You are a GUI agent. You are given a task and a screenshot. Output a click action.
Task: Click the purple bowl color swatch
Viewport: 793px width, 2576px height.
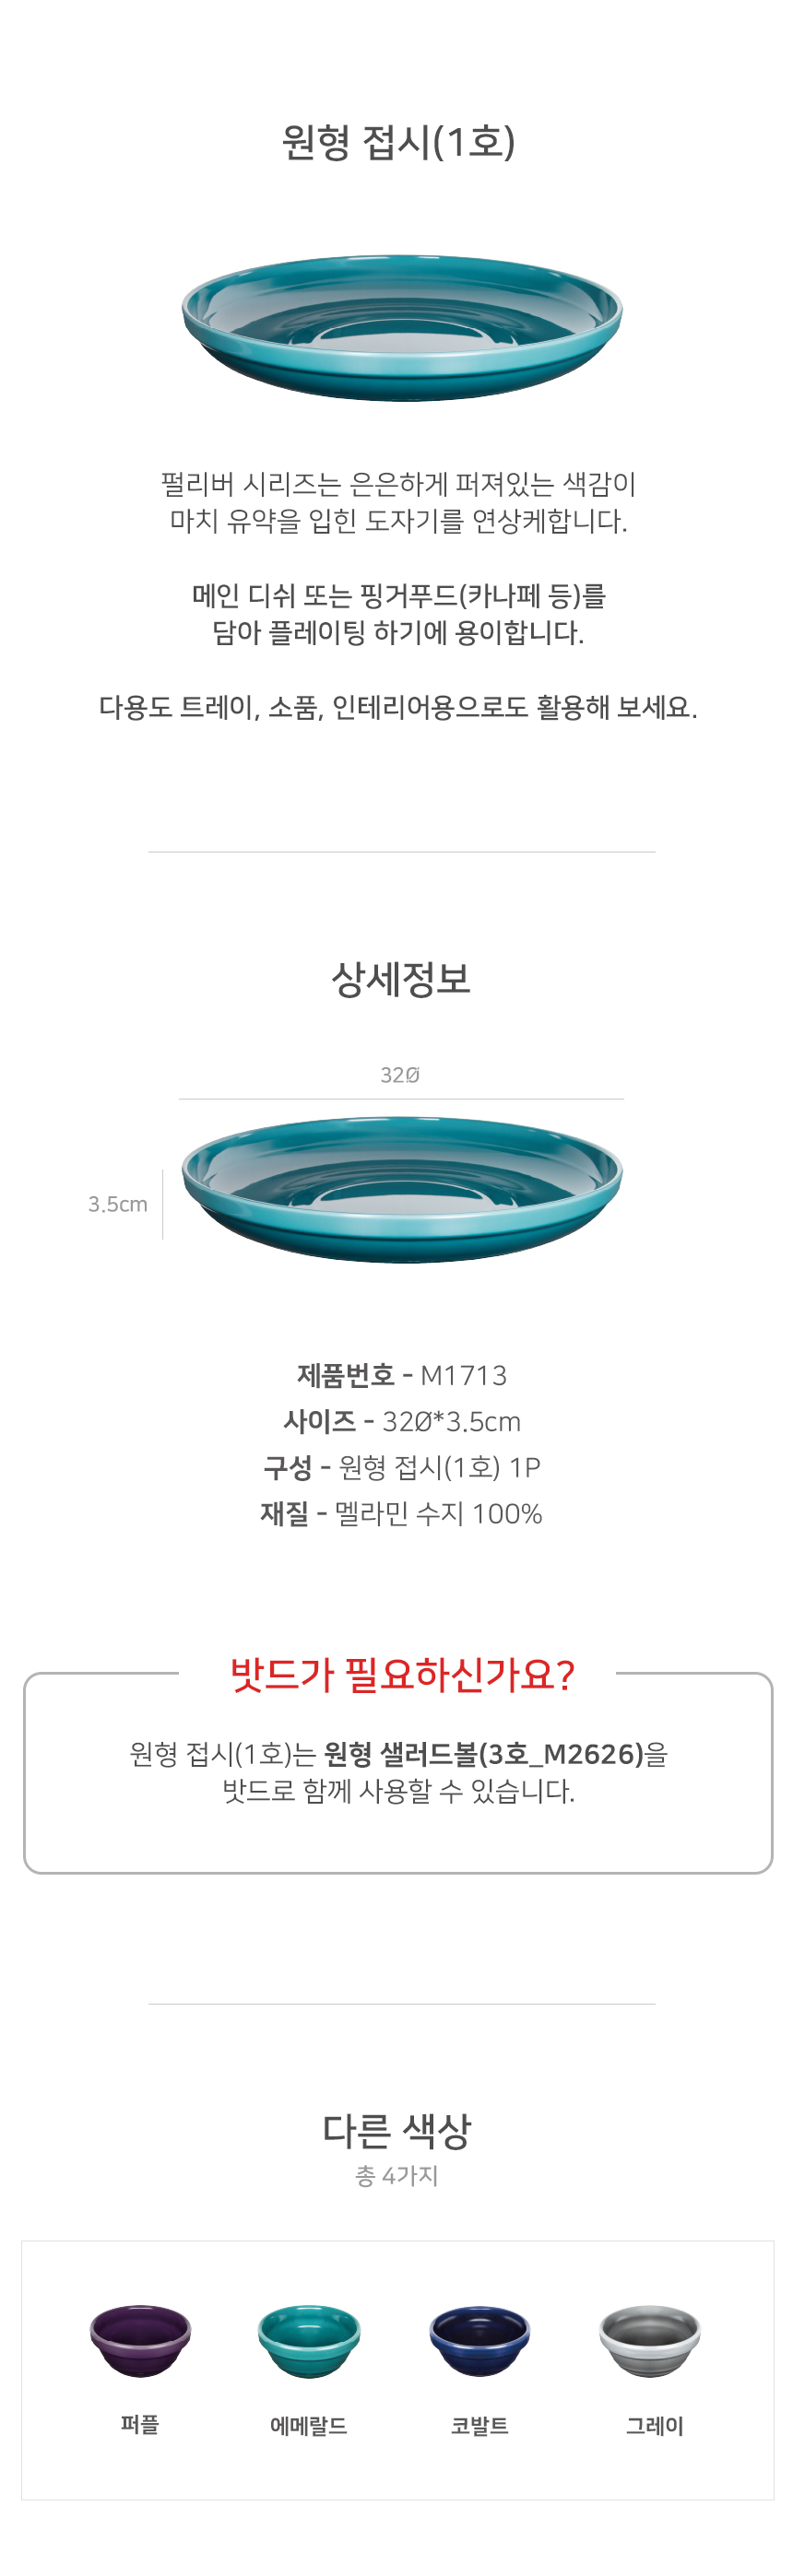coord(140,2339)
